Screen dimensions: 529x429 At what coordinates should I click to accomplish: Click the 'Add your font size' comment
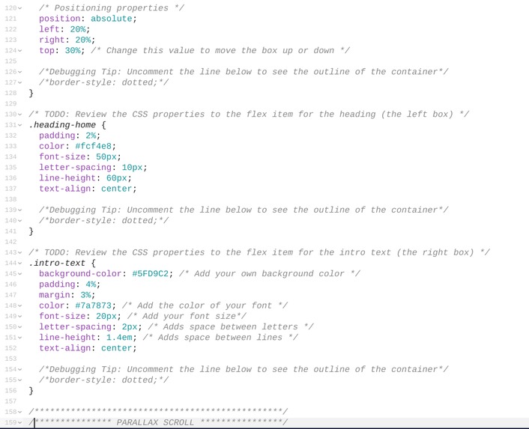coord(187,316)
